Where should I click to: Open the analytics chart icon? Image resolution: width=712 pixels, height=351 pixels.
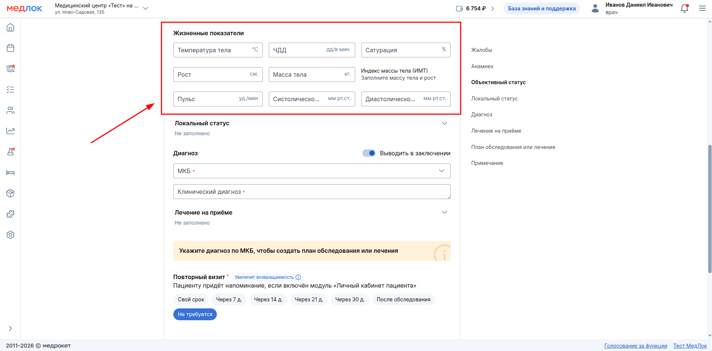pos(10,131)
